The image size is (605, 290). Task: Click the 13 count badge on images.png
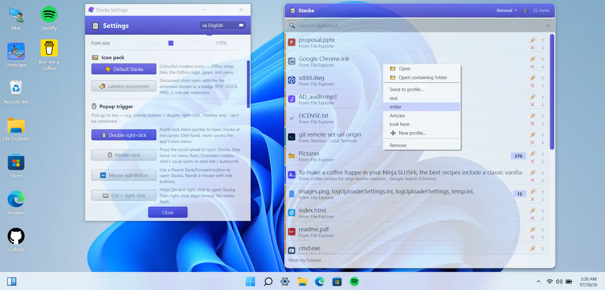(520, 194)
